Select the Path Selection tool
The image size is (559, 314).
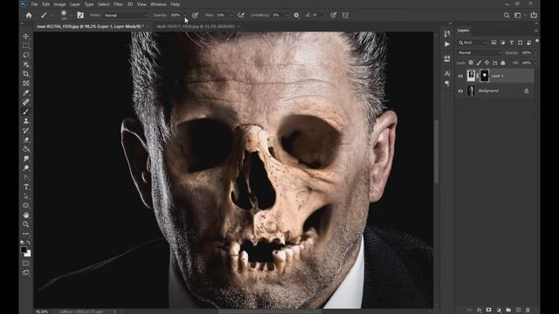point(26,196)
